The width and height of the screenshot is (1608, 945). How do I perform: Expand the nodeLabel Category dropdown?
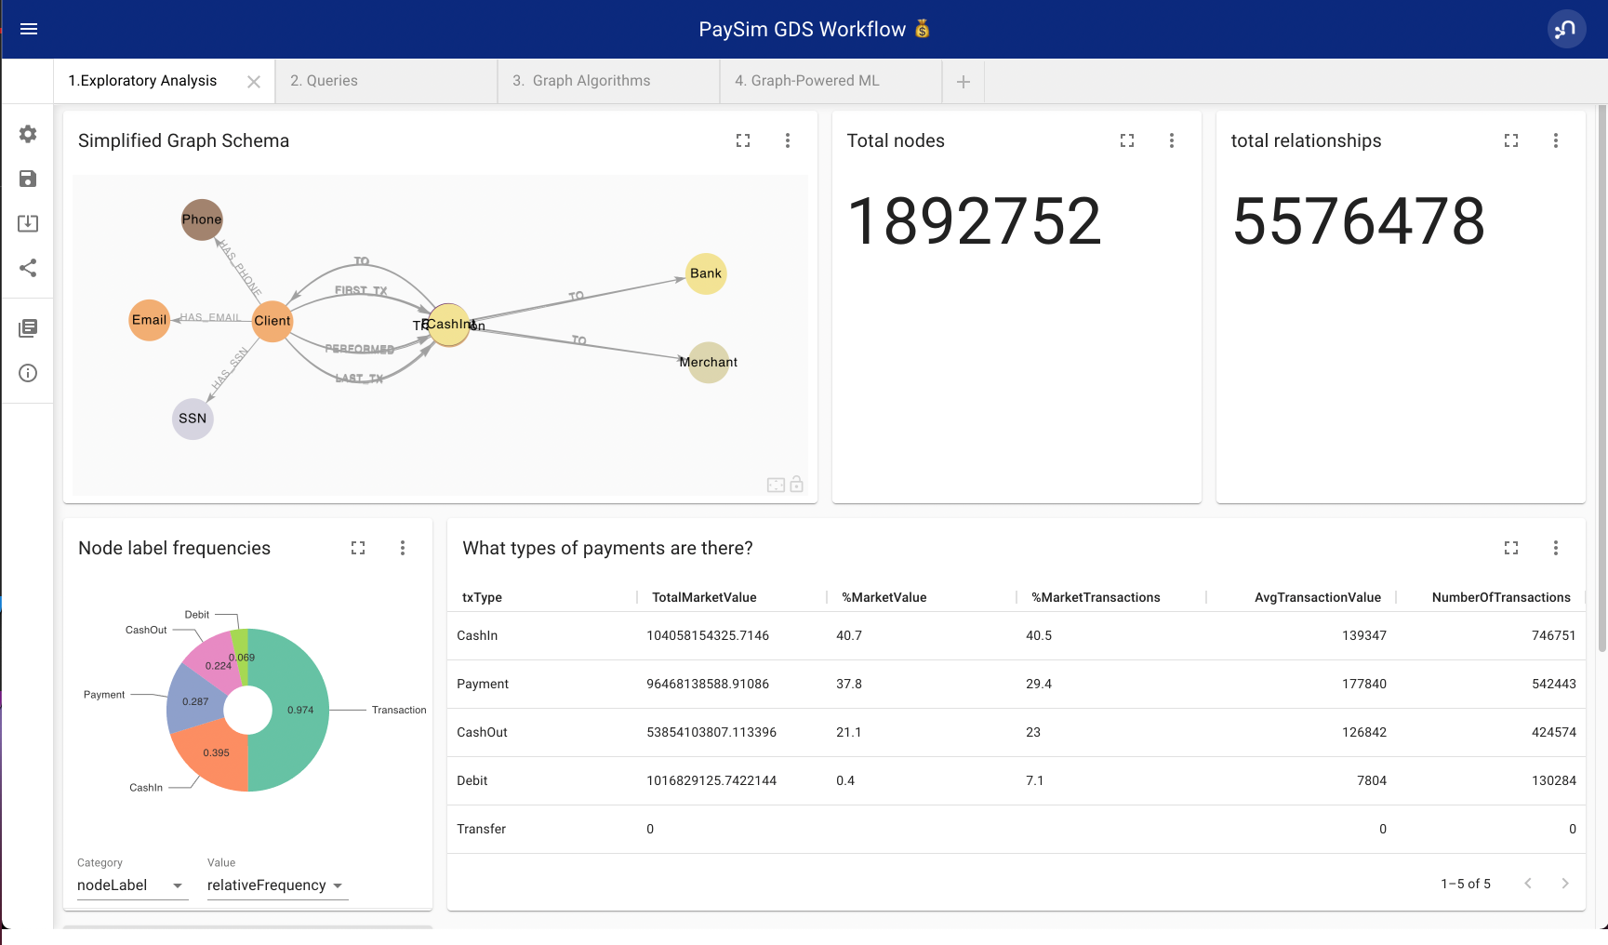(132, 885)
